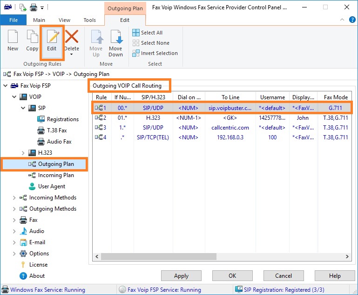The height and width of the screenshot is (295, 358).
Task: Click the New outgoing rule icon
Action: pos(13,36)
